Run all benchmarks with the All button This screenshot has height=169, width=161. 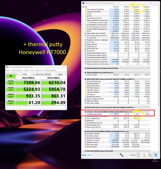(11, 76)
